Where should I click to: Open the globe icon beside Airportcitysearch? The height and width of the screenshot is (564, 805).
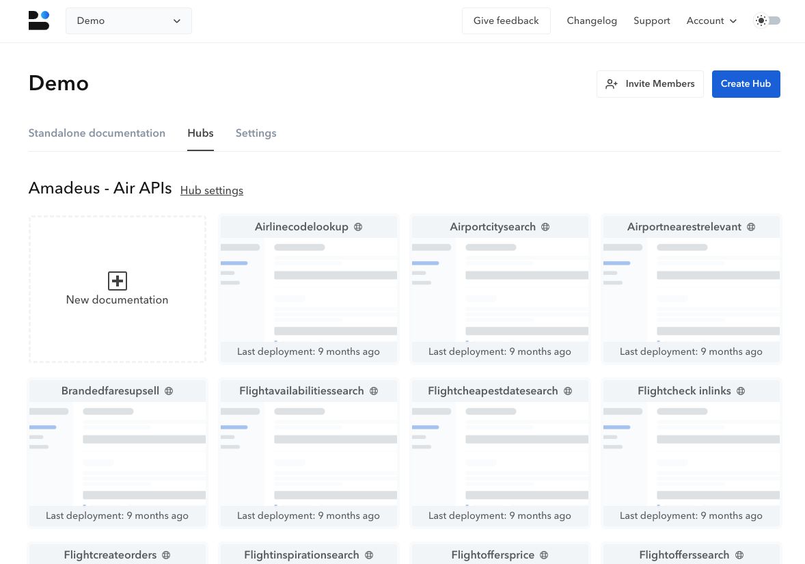point(545,226)
